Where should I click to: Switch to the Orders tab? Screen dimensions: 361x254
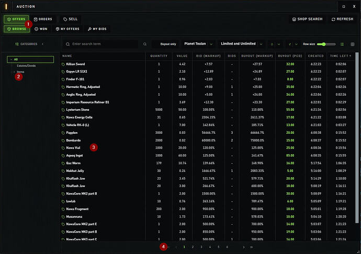(x=43, y=19)
